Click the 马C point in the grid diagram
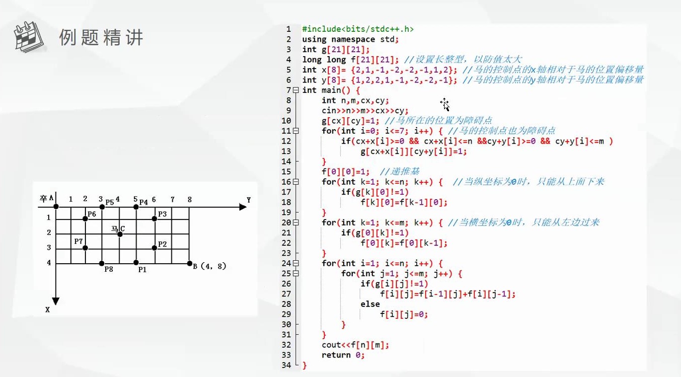This screenshot has height=377, width=681. (120, 234)
